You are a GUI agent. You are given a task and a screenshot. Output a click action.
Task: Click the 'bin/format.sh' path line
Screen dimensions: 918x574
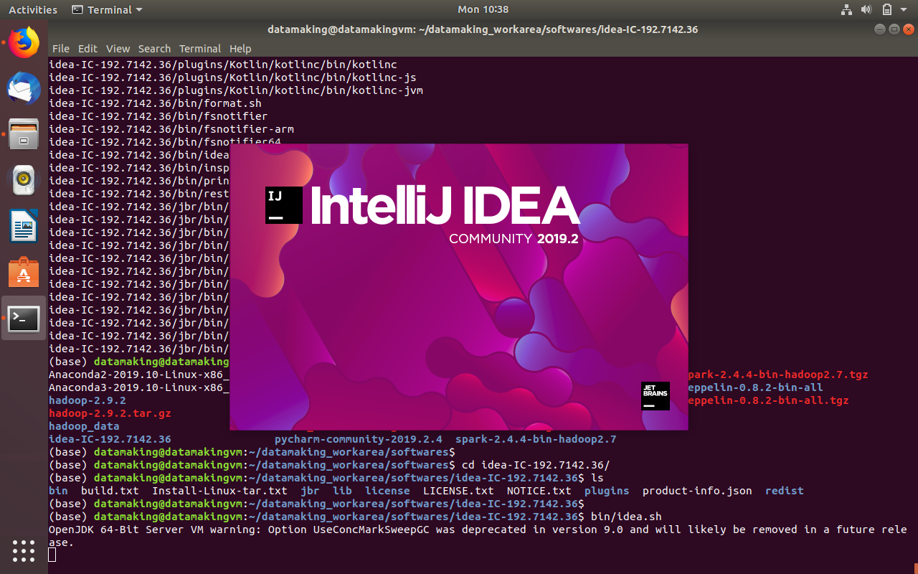(x=155, y=103)
